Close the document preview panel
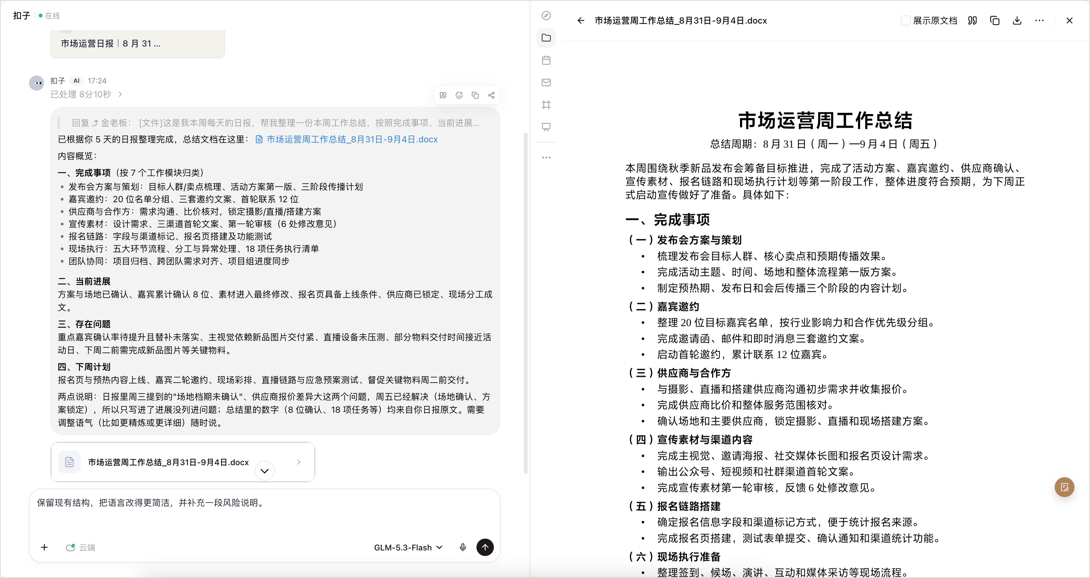Image resolution: width=1090 pixels, height=578 pixels. tap(1069, 20)
